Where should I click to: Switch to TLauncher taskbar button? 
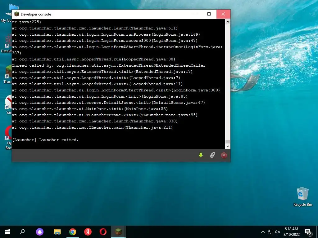coord(118,232)
